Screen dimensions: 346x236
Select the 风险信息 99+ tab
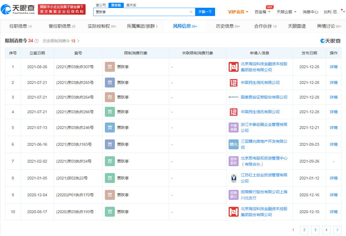(x=185, y=26)
